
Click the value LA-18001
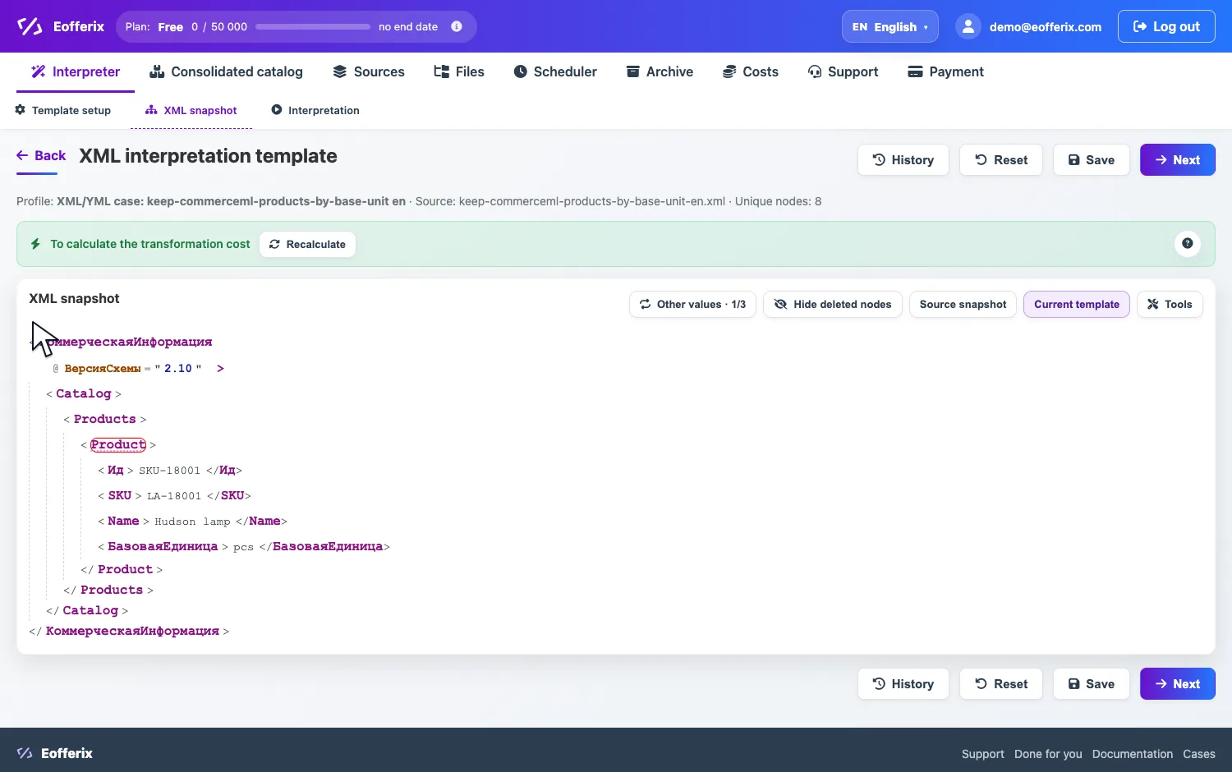[x=174, y=496]
